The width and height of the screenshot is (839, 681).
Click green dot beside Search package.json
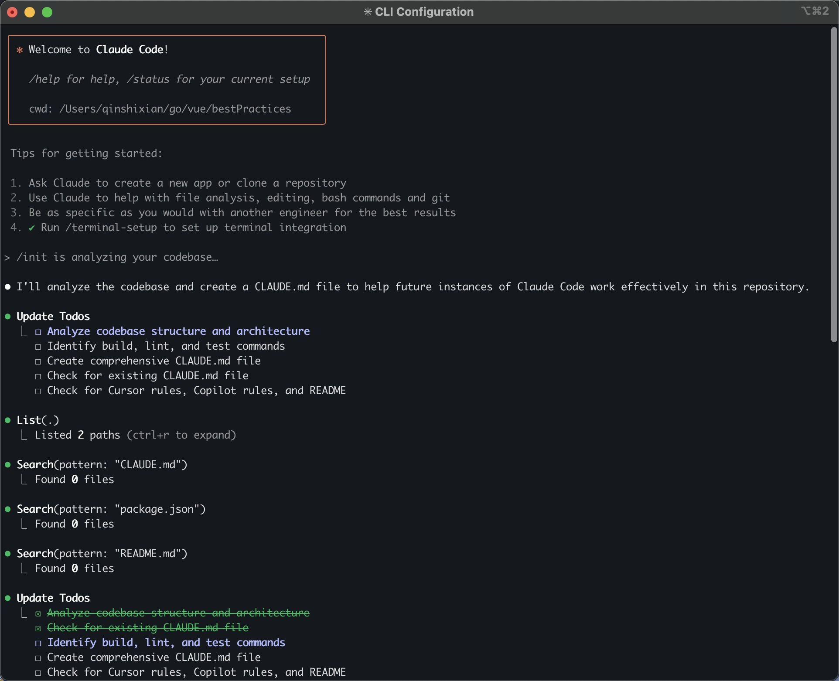coord(8,509)
